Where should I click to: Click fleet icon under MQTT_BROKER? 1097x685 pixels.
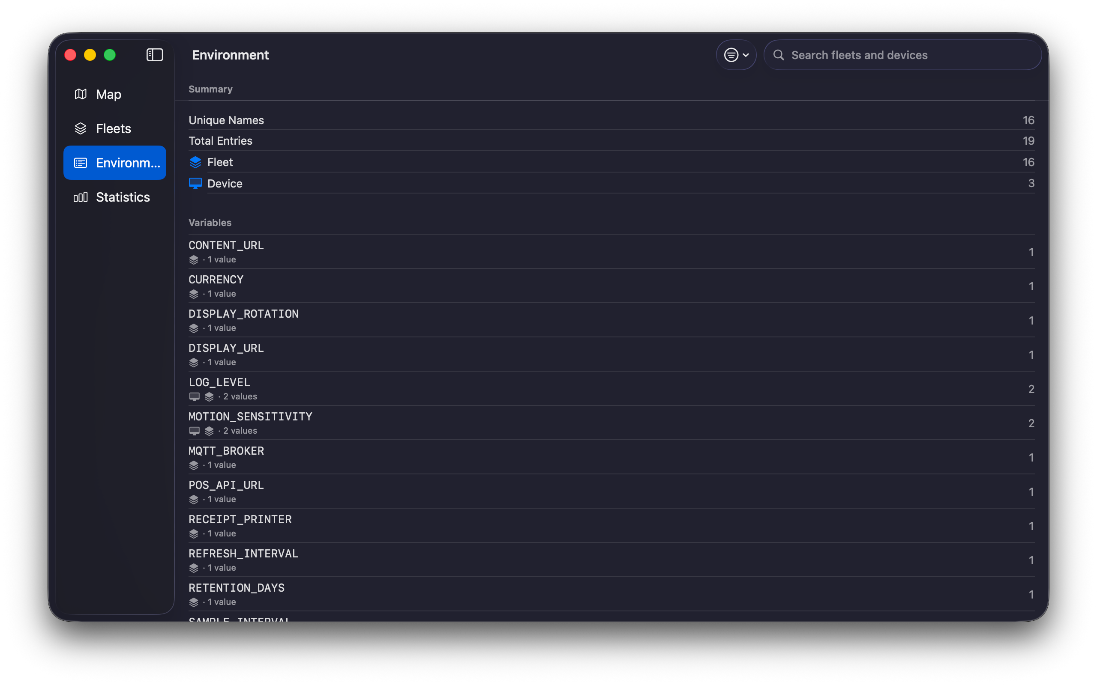tap(194, 465)
